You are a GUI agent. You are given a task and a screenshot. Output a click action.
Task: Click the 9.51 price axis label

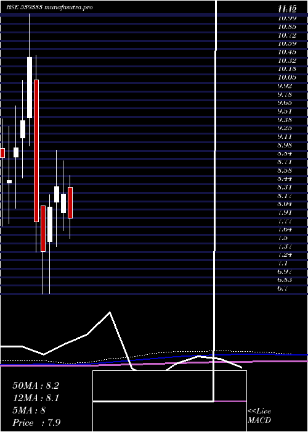[x=285, y=111]
